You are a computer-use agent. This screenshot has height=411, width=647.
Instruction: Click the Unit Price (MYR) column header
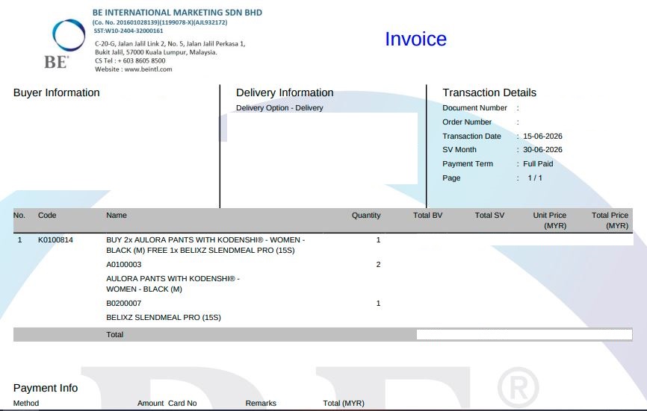click(x=550, y=220)
